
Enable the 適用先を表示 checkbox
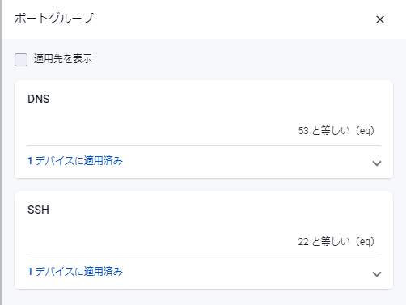pos(21,60)
